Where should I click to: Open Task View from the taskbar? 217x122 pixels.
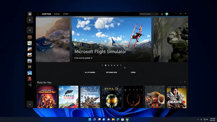99,119
